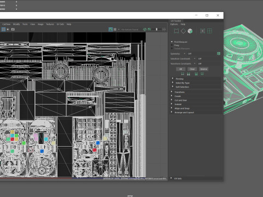The width and height of the screenshot is (263, 197).
Task: Open the UV editor Help menu
Action: click(69, 24)
